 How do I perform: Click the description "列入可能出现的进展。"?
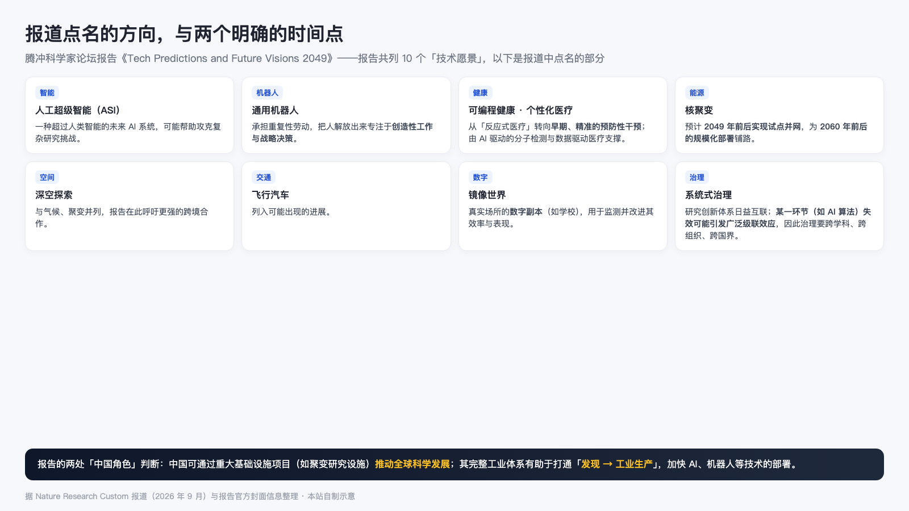click(293, 212)
